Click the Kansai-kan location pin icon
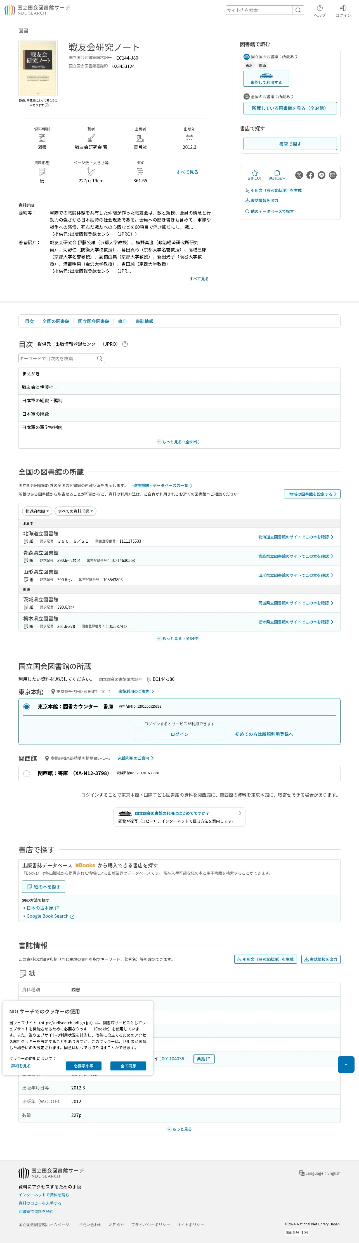 tap(47, 758)
